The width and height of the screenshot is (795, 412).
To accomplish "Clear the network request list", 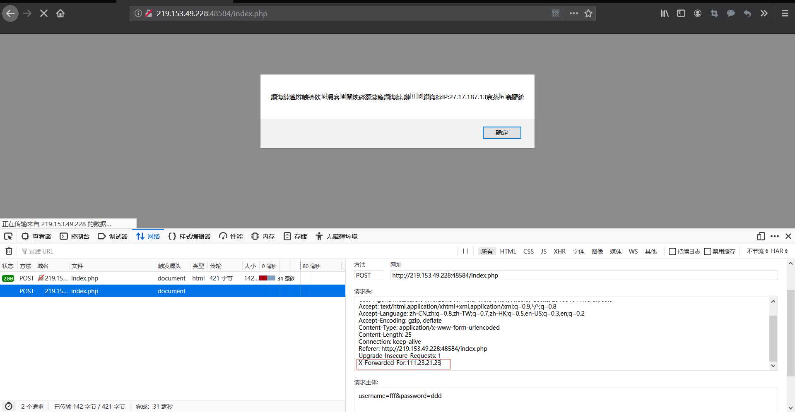I will click(x=9, y=251).
